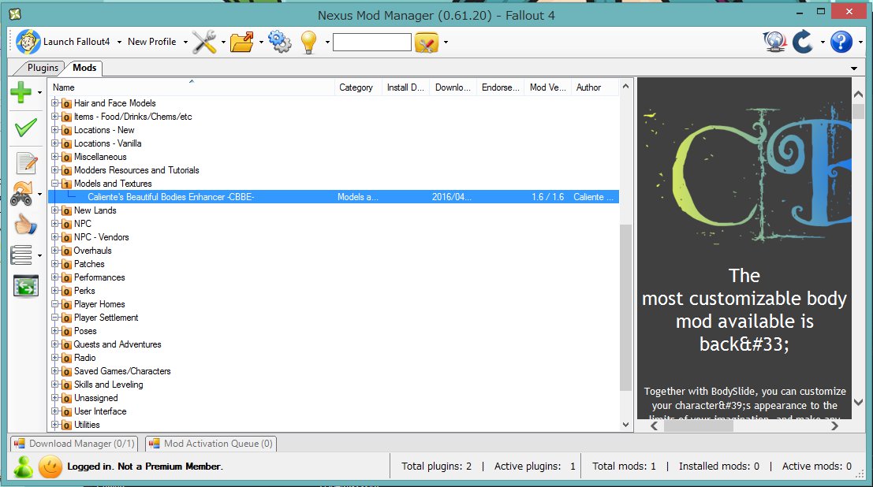The image size is (873, 487).
Task: Open the New Profile dropdown arrow
Action: pos(185,43)
